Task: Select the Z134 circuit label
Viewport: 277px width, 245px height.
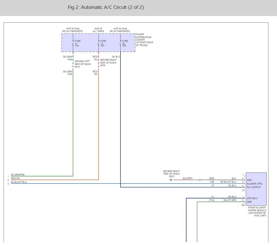Action: click(x=211, y=200)
